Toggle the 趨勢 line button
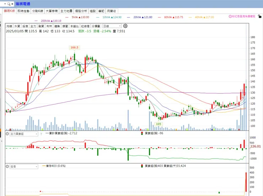Viewport: 263px width, 196px height. click(57, 26)
